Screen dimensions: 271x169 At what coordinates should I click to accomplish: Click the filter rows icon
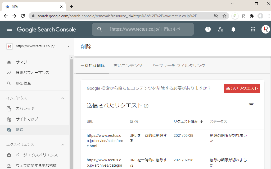coord(251,105)
